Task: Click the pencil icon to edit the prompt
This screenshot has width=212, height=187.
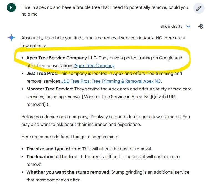Action: [199, 9]
